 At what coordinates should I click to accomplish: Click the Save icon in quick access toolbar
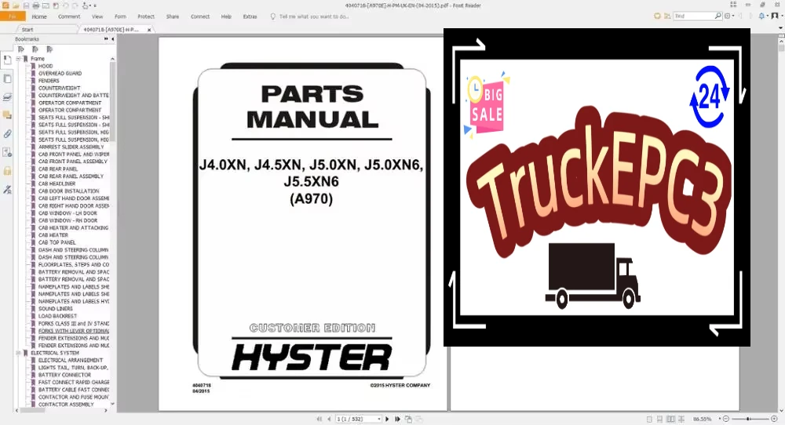click(26, 5)
